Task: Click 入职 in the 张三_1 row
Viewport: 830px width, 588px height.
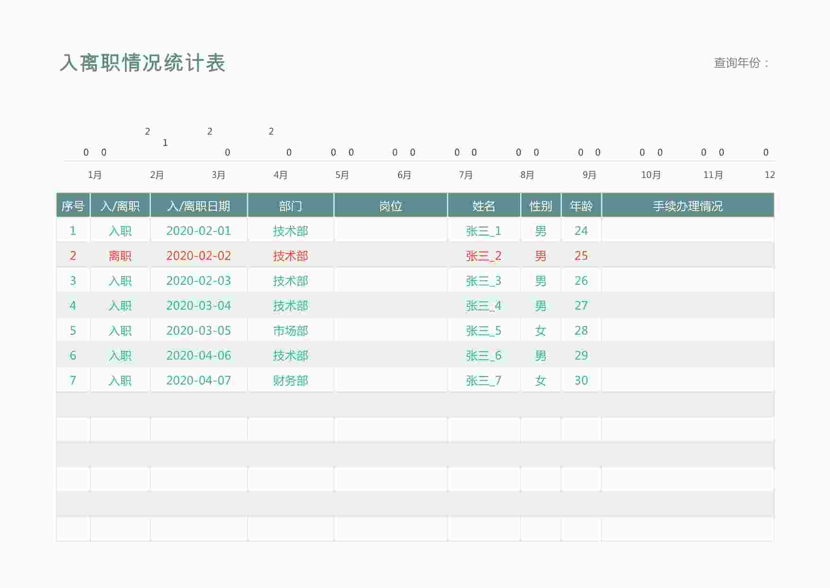Action: 120,231
